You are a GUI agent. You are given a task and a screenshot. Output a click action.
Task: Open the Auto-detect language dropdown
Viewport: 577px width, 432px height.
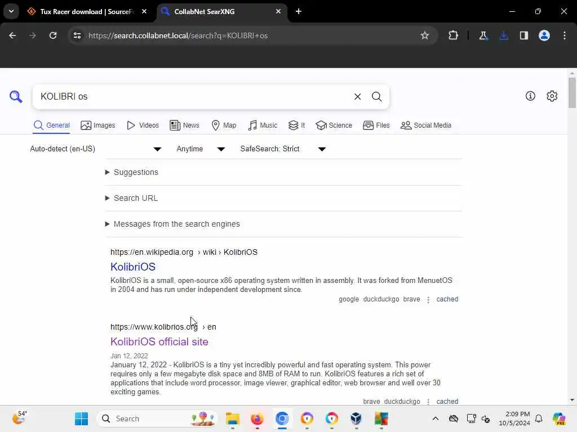[x=96, y=148]
